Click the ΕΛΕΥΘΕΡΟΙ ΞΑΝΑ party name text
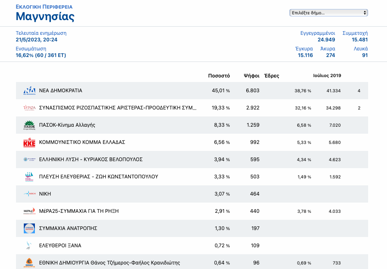This screenshot has height=269, width=387. click(x=60, y=246)
